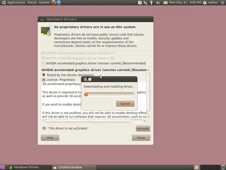The width and height of the screenshot is (226, 170).
Task: Open the network connection arrows icon
Action: click(145, 3)
